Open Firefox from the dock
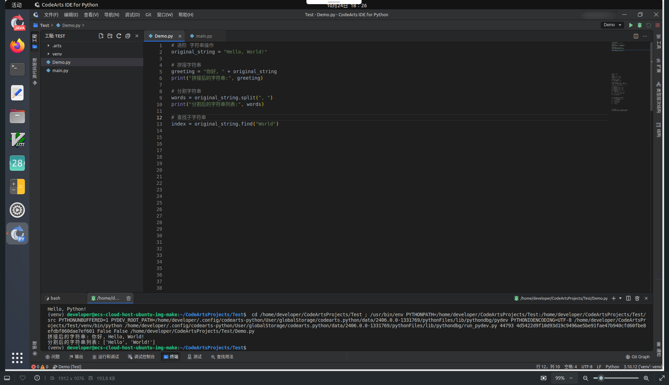The image size is (669, 385). tap(17, 46)
